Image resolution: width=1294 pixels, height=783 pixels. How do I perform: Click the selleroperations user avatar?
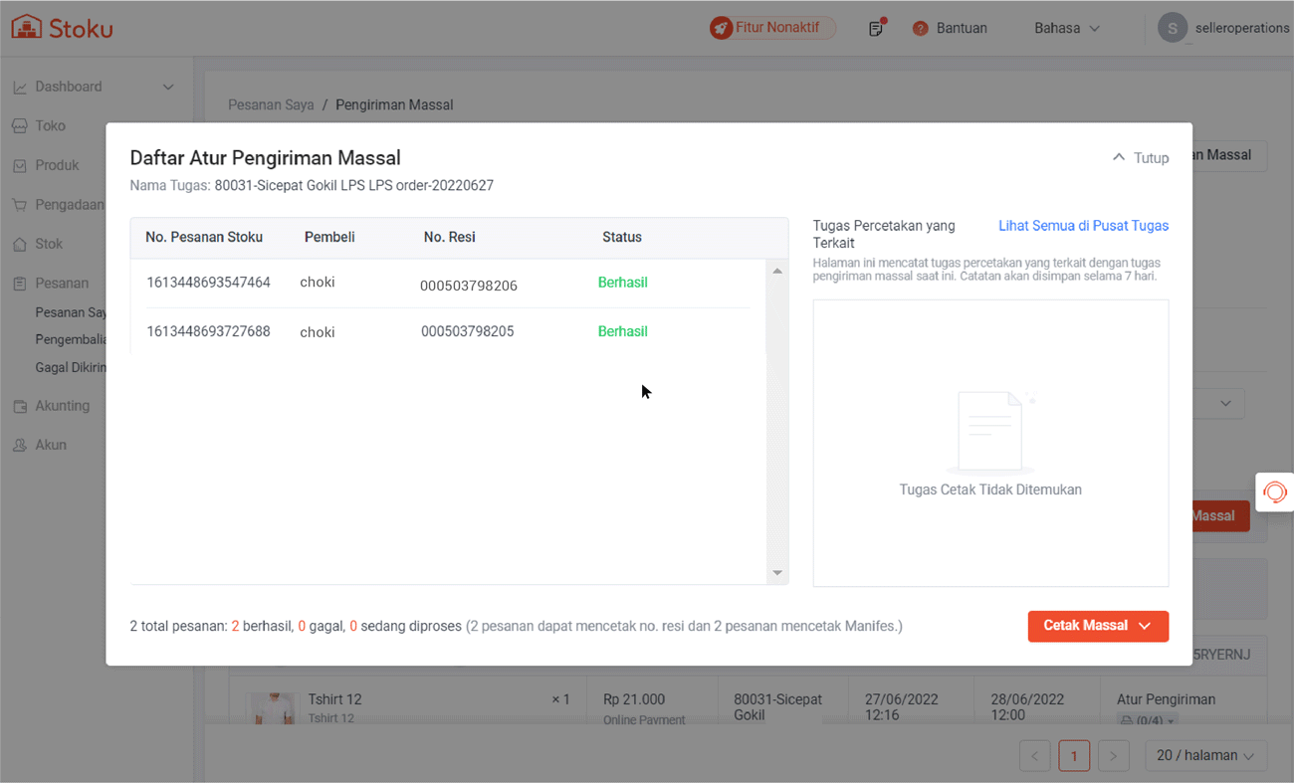(x=1172, y=28)
